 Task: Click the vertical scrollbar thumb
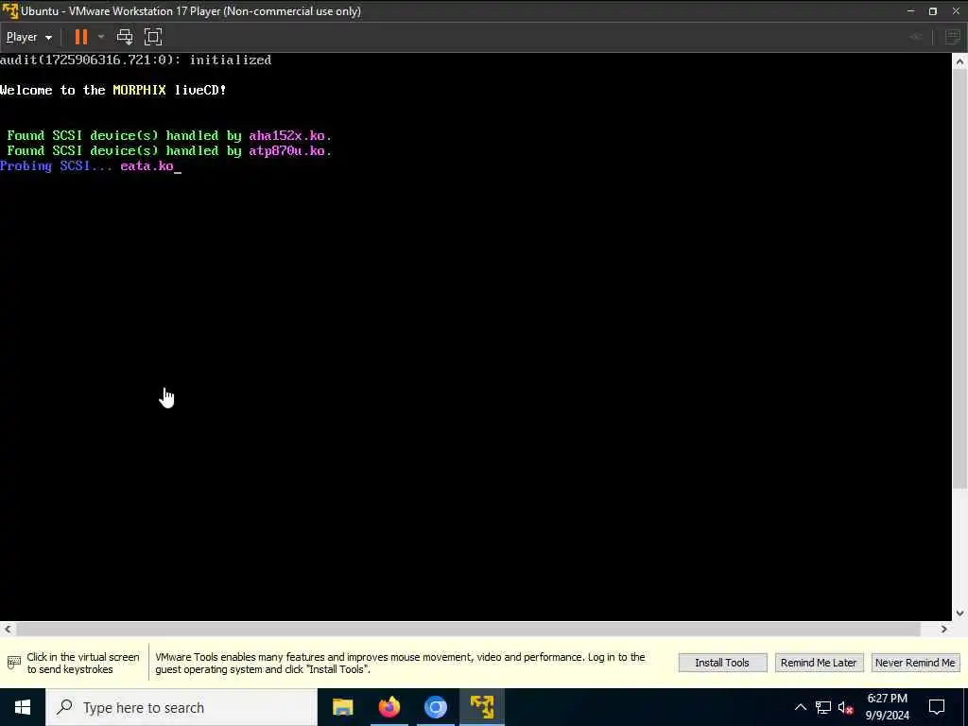pos(959,278)
